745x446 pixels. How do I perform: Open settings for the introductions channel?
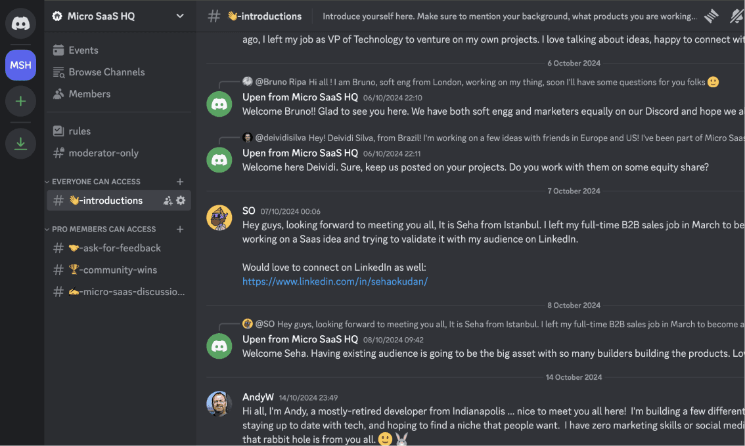181,201
